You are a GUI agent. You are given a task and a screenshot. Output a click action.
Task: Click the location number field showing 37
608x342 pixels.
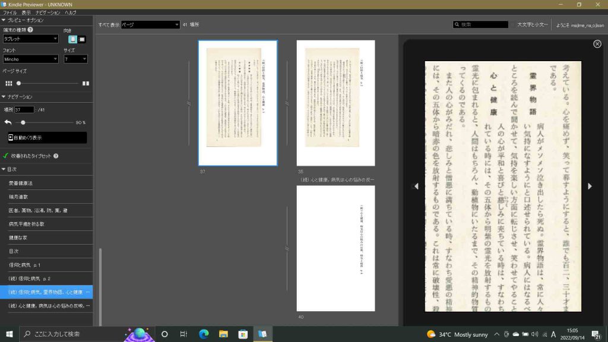pyautogui.click(x=24, y=110)
